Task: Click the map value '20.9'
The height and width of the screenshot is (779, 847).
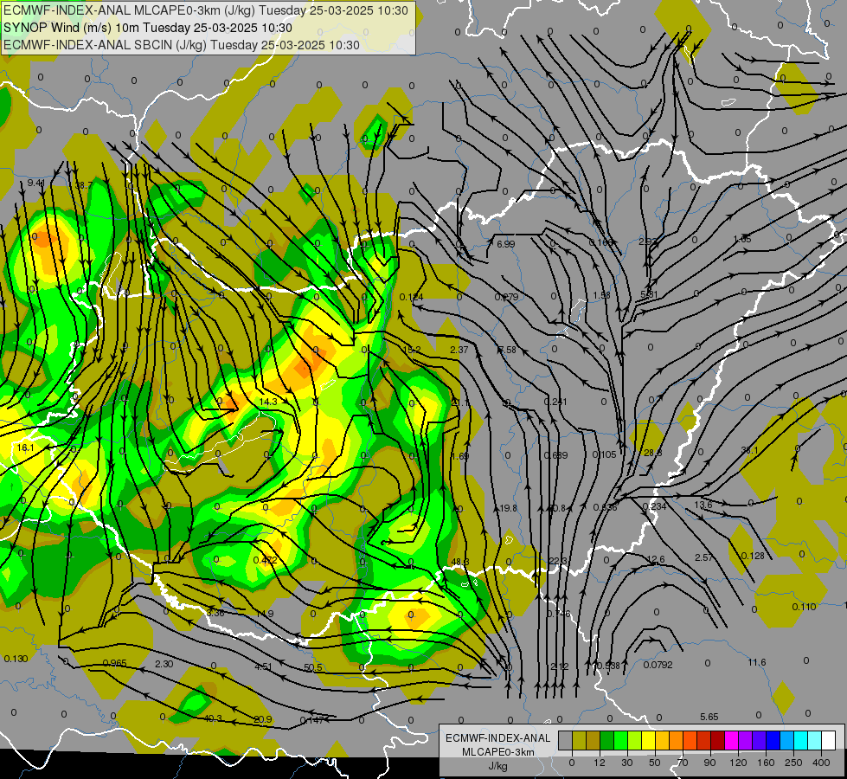Action: point(262,719)
